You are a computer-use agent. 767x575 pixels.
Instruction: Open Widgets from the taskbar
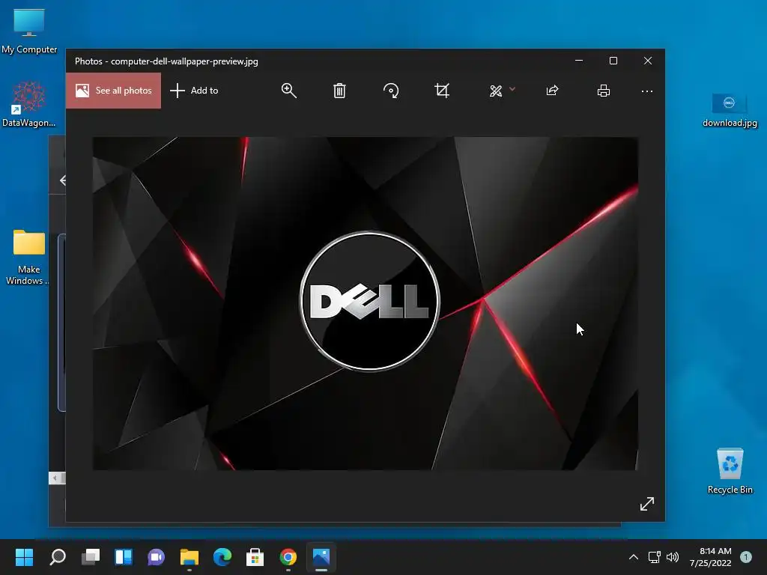point(124,557)
